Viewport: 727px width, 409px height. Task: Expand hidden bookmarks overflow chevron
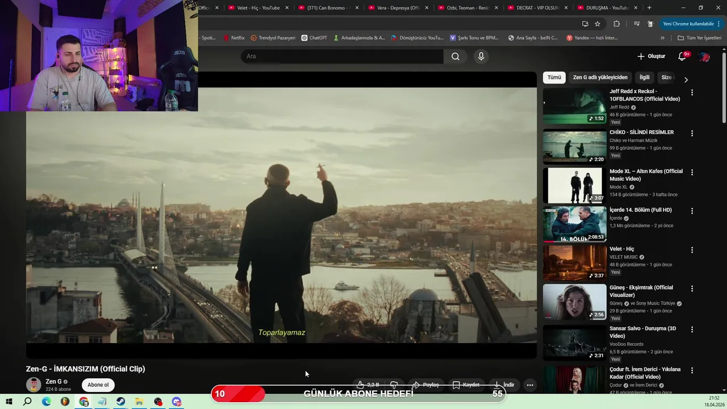click(x=662, y=38)
